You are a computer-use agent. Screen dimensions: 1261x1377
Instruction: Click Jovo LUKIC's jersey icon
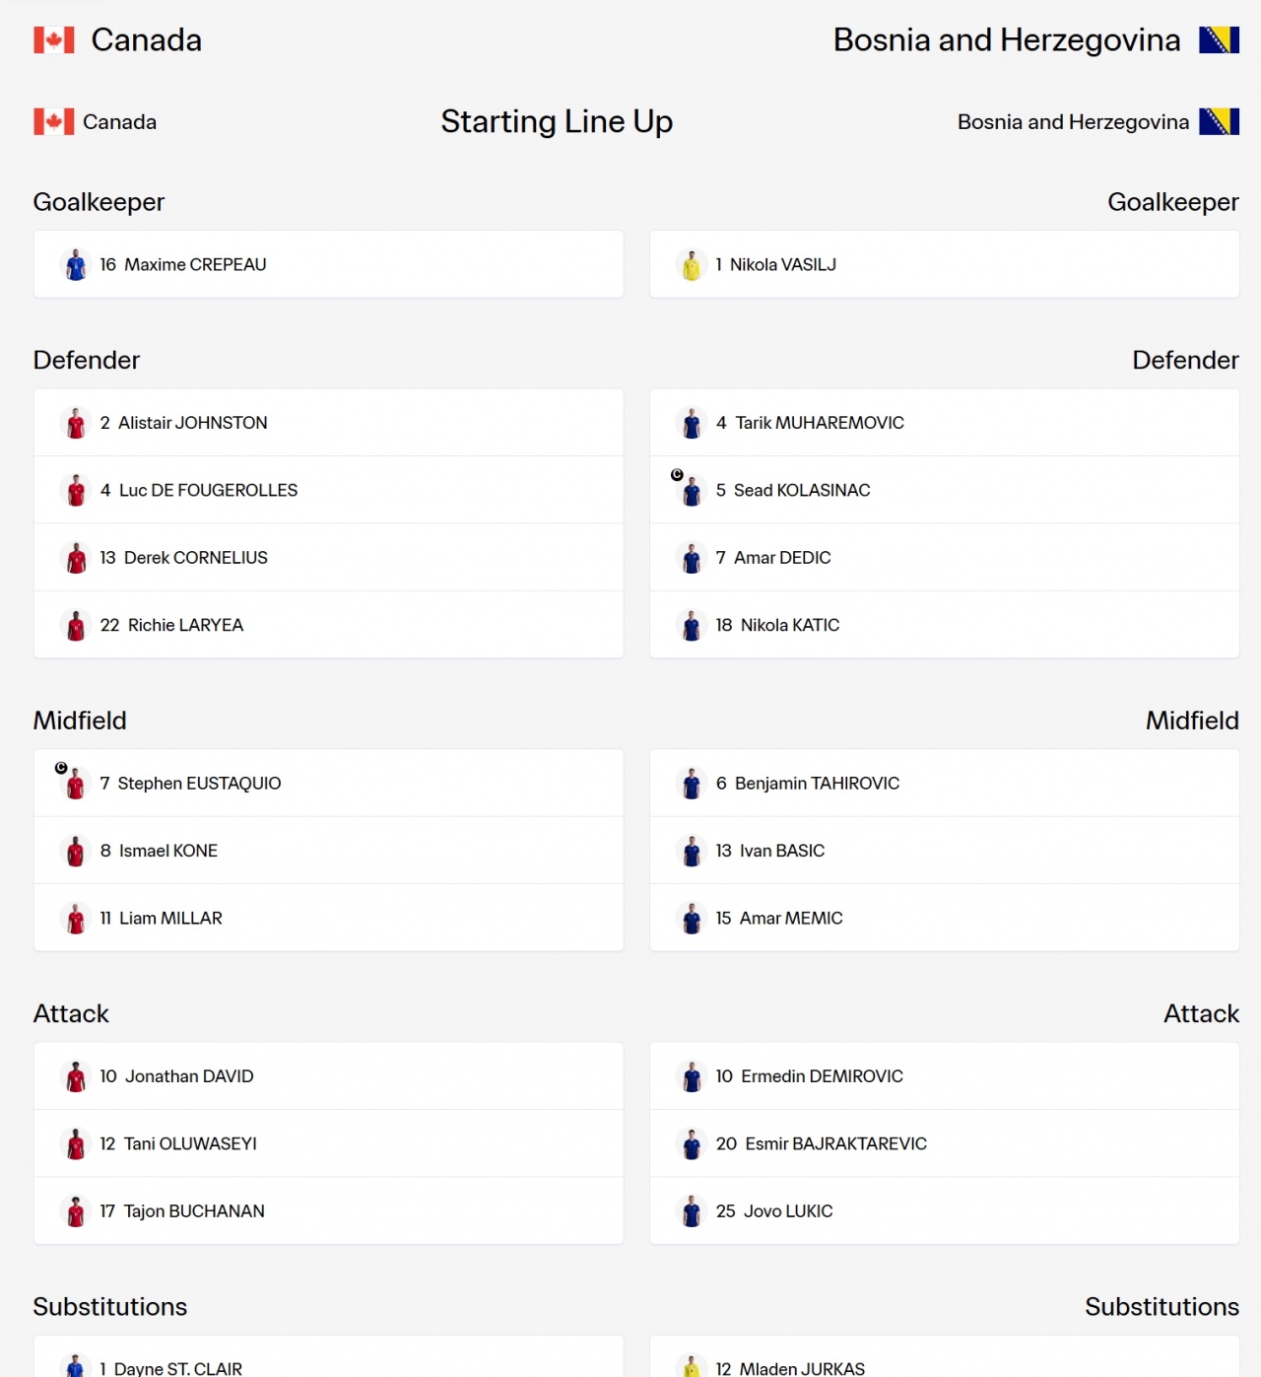coord(692,1211)
